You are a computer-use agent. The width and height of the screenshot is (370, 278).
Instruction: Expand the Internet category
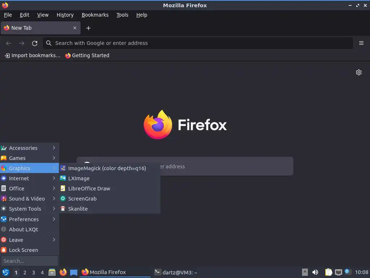click(29, 178)
